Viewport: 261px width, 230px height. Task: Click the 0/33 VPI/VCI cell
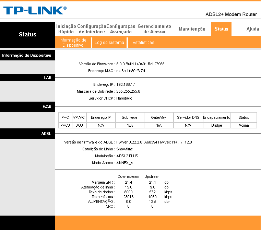pyautogui.click(x=79, y=125)
